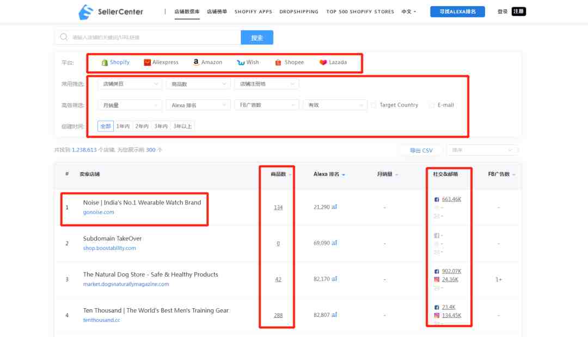Click the 登录 login link
This screenshot has height=337, width=588.
pos(503,11)
